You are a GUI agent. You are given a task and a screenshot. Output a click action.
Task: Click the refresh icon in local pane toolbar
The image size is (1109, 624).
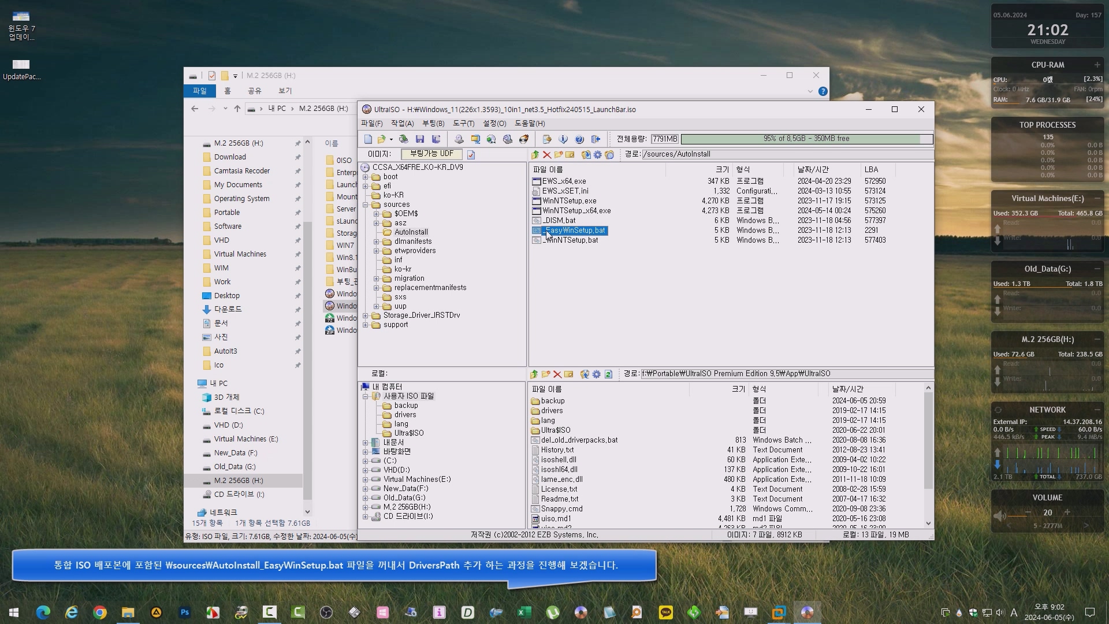pos(608,374)
